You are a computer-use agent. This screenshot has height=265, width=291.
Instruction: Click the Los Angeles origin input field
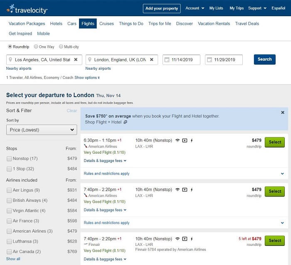[44, 60]
